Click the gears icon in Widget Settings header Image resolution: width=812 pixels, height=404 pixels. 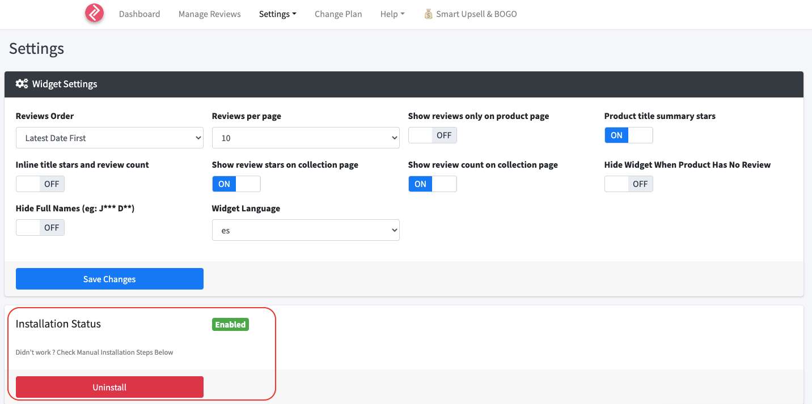[22, 84]
